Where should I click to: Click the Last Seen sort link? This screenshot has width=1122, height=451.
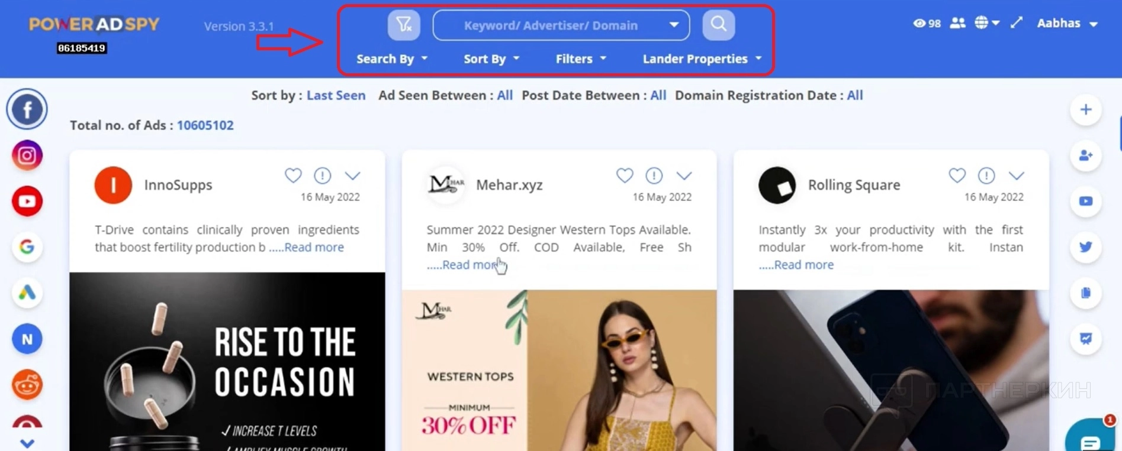pos(336,95)
